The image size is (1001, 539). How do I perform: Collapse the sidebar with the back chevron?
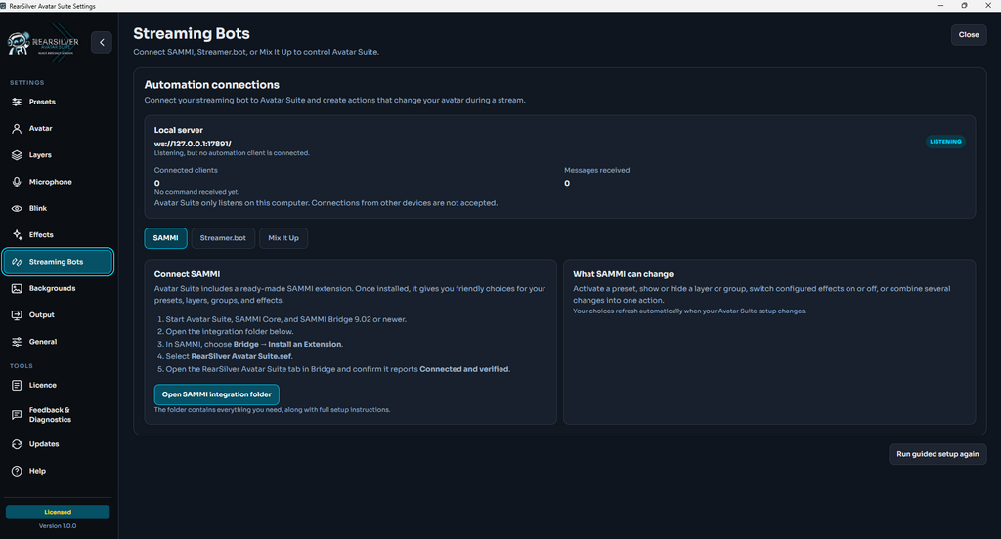102,42
